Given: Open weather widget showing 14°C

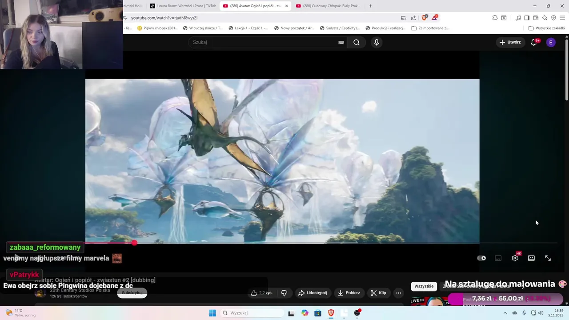Looking at the screenshot, I should 20,313.
